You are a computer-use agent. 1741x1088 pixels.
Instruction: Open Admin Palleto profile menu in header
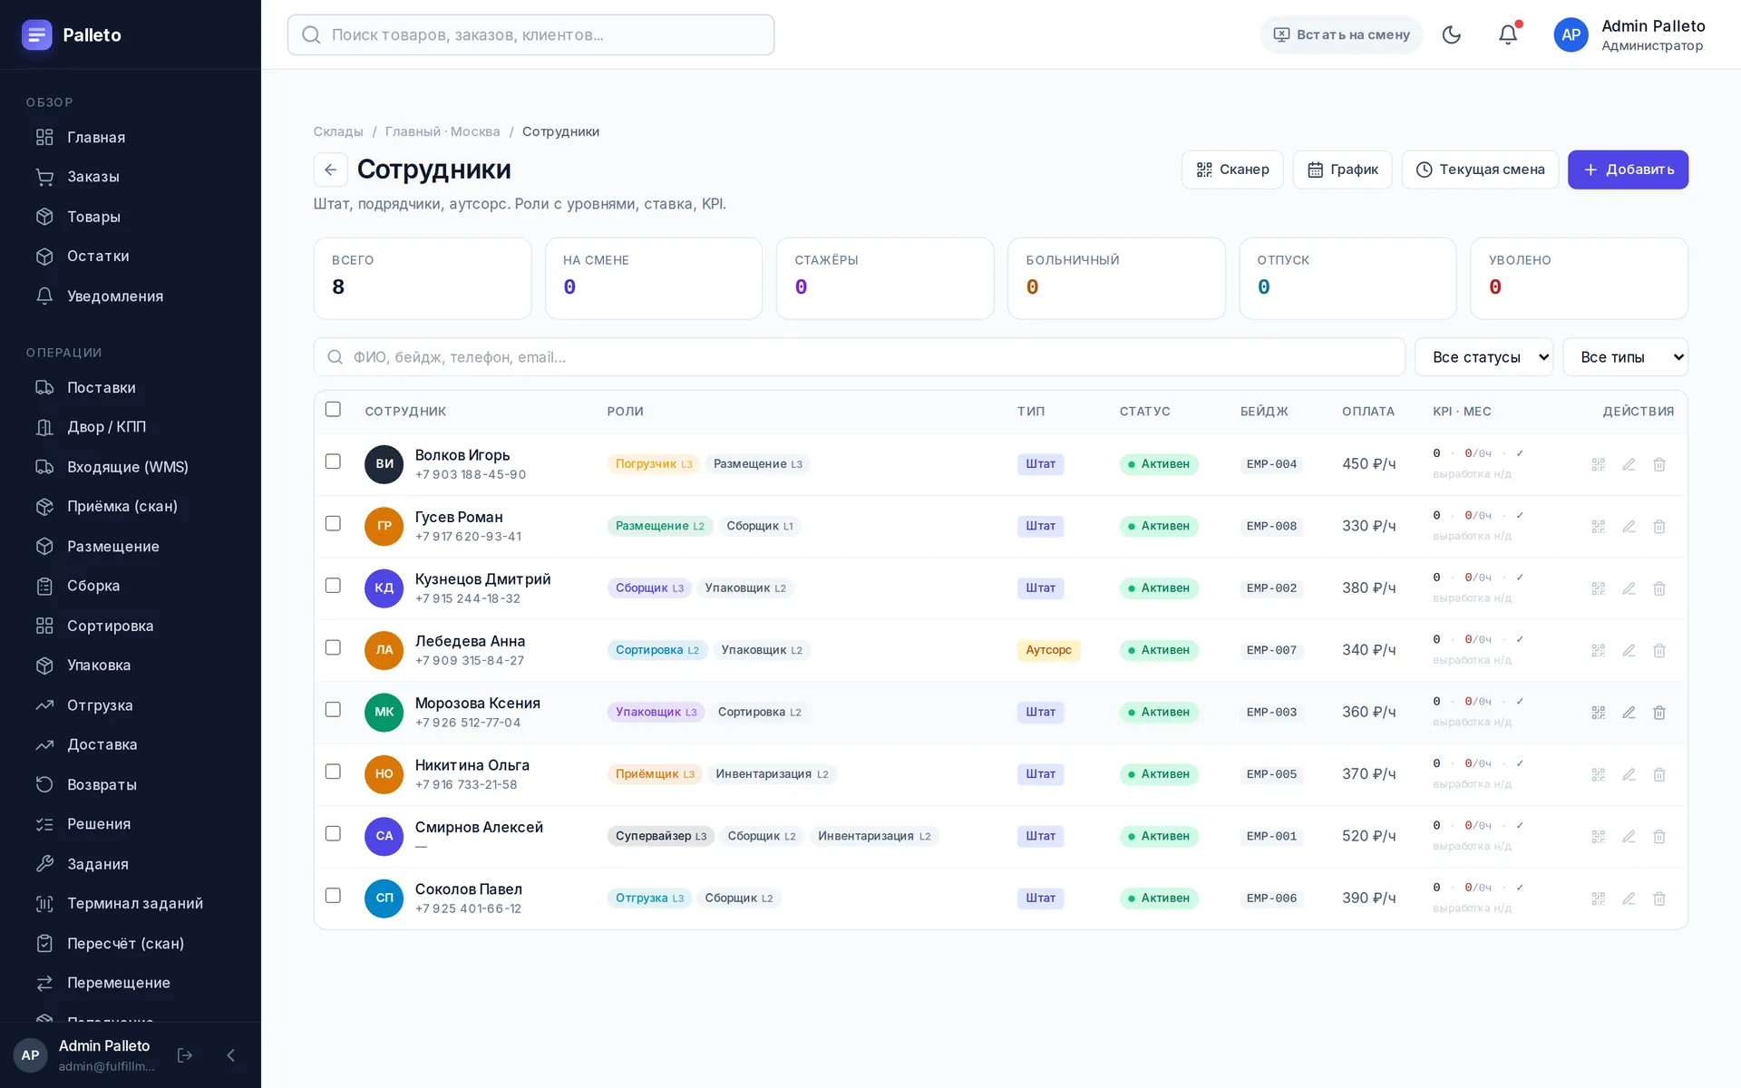tap(1629, 34)
